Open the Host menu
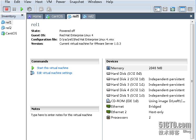Image resolution: width=196 pixels, height=140 pixels. click(x=39, y=2)
